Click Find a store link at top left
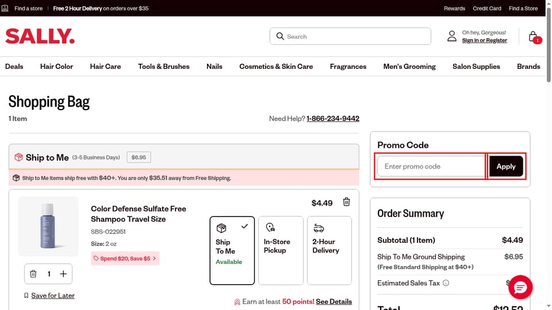Viewport: 552px width, 310px height. (29, 9)
